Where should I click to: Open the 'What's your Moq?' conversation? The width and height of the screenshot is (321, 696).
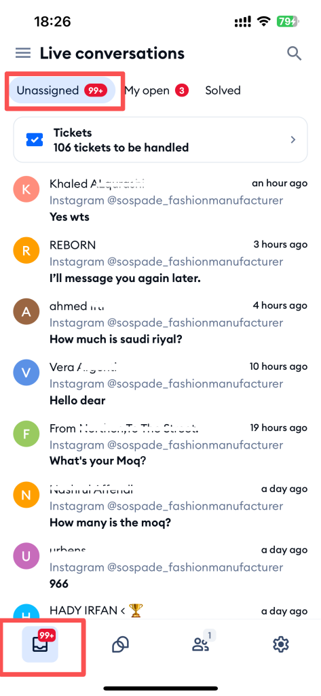pos(160,445)
